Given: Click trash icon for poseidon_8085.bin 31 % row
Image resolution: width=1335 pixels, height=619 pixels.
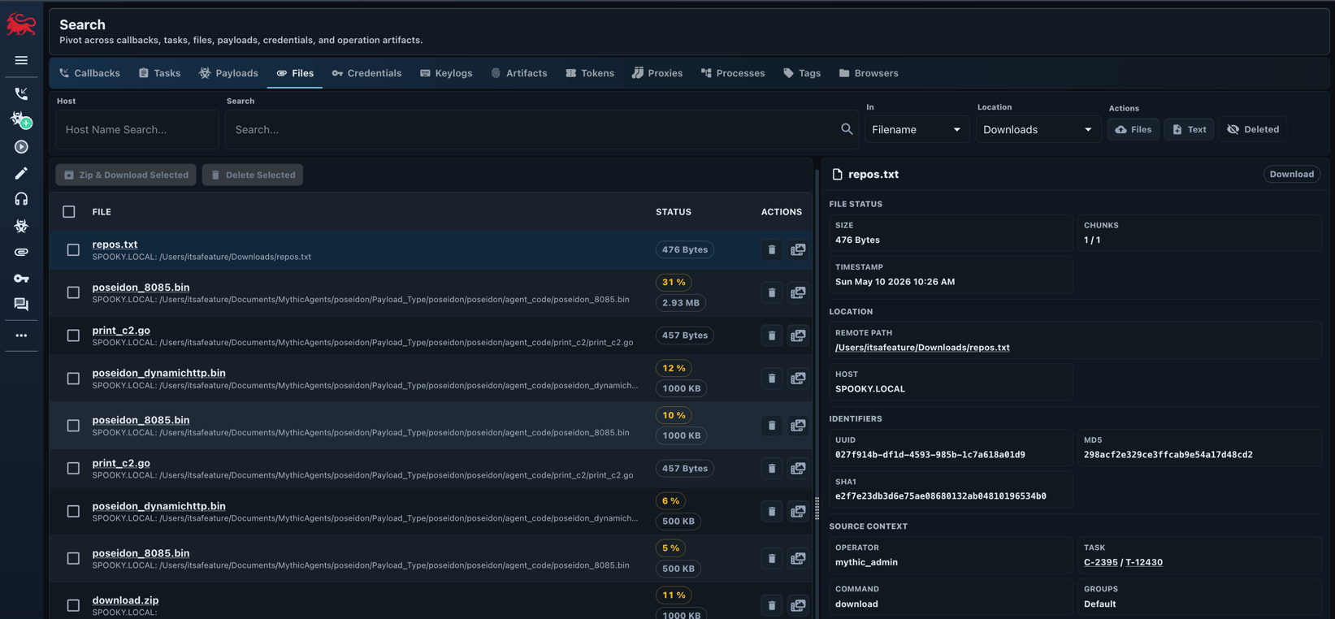Looking at the screenshot, I should 772,292.
